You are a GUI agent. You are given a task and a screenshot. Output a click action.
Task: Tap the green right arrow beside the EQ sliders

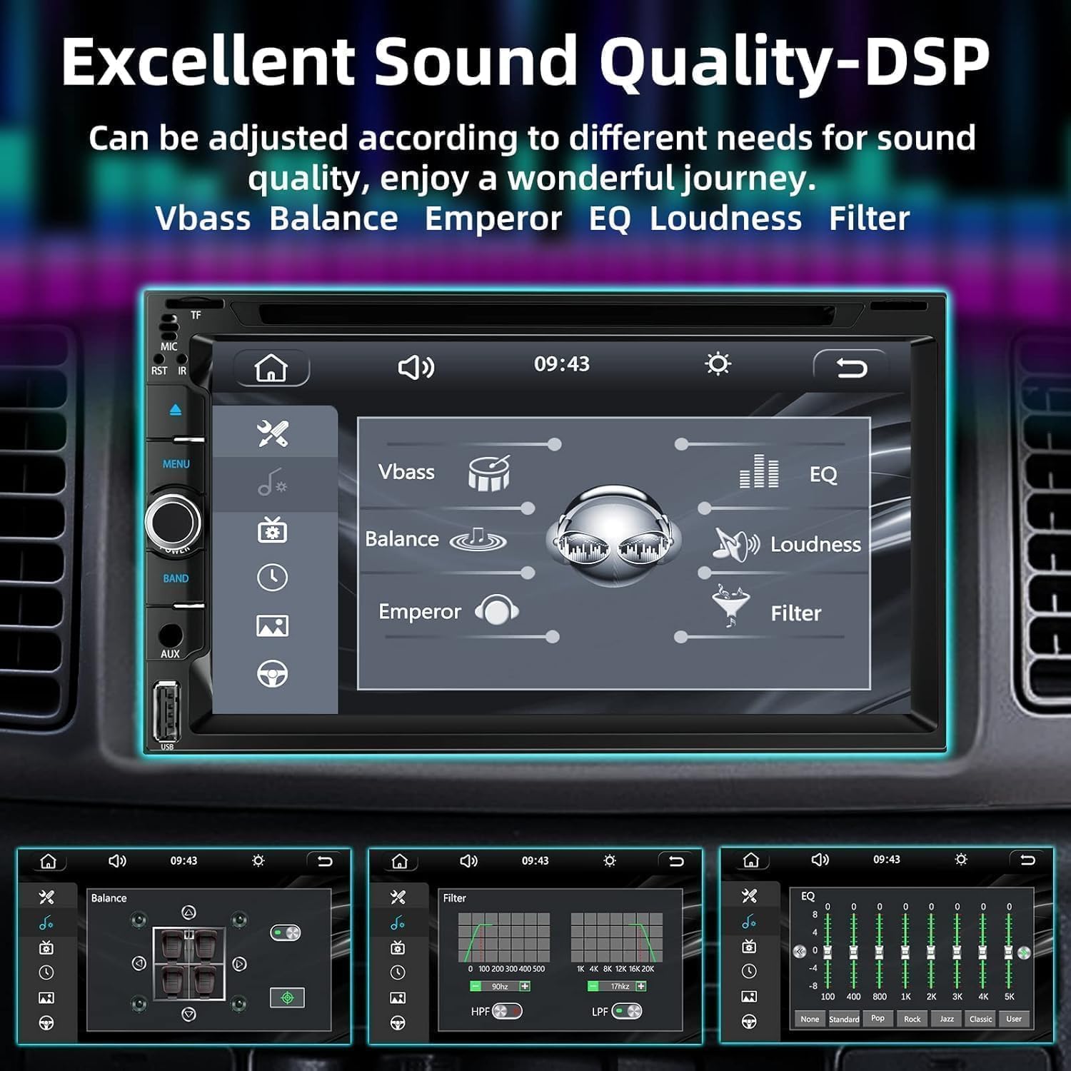pyautogui.click(x=1025, y=952)
